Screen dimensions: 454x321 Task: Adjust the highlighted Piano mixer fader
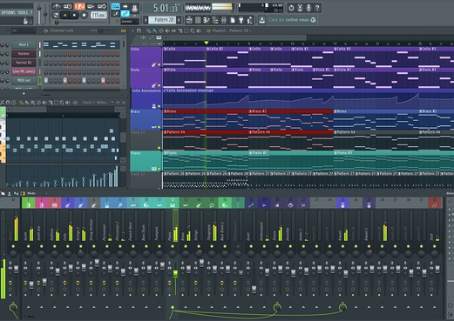175,273
